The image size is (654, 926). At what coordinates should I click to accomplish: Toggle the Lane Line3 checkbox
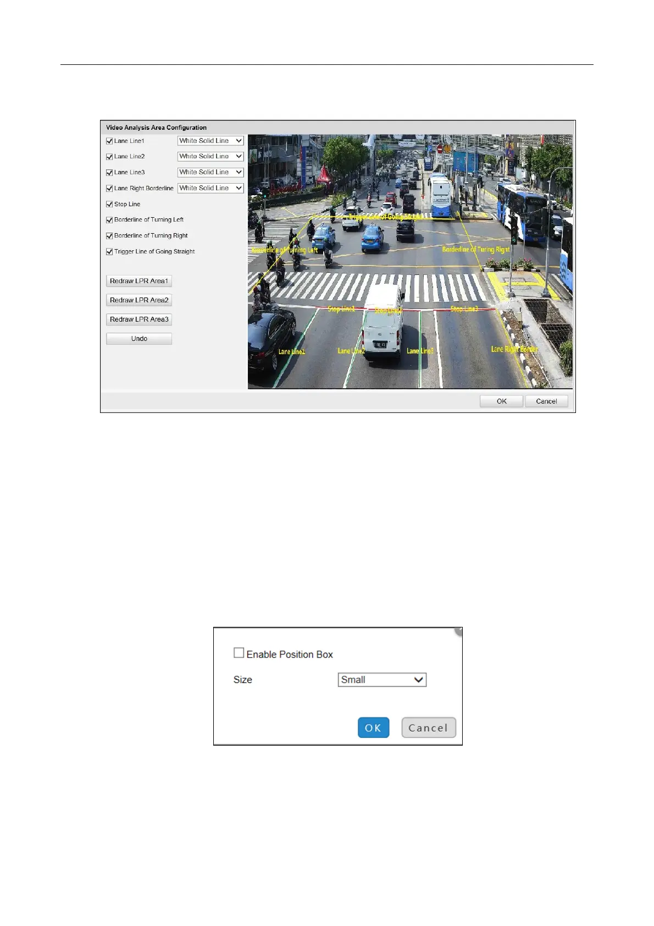(x=109, y=173)
